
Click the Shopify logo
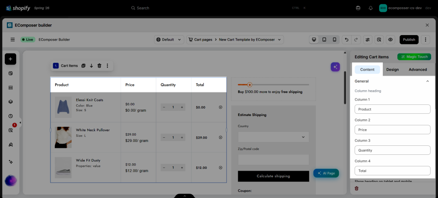[x=18, y=8]
